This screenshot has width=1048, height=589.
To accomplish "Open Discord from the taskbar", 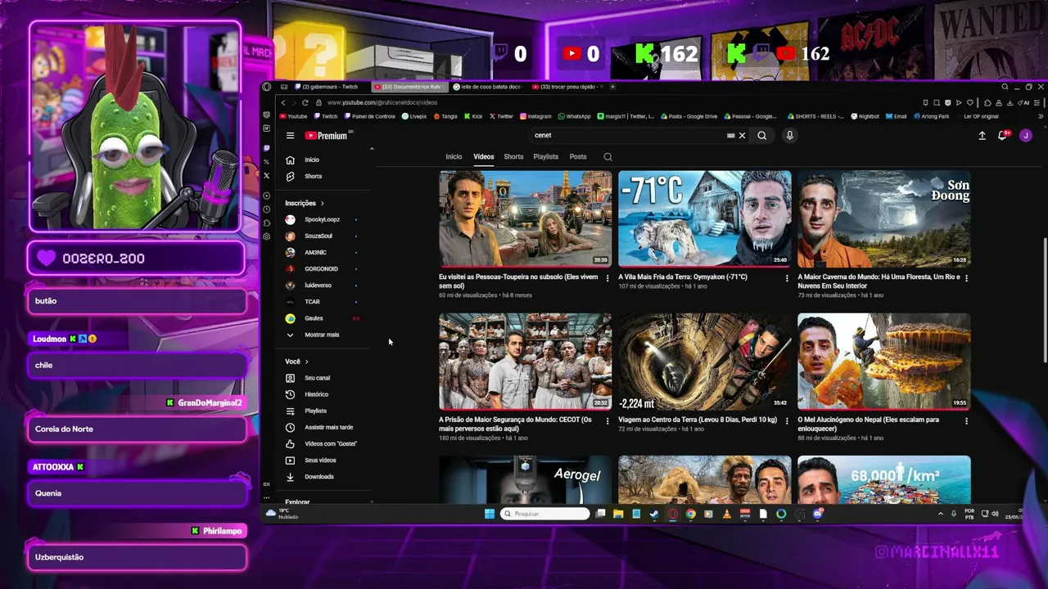I will point(817,514).
